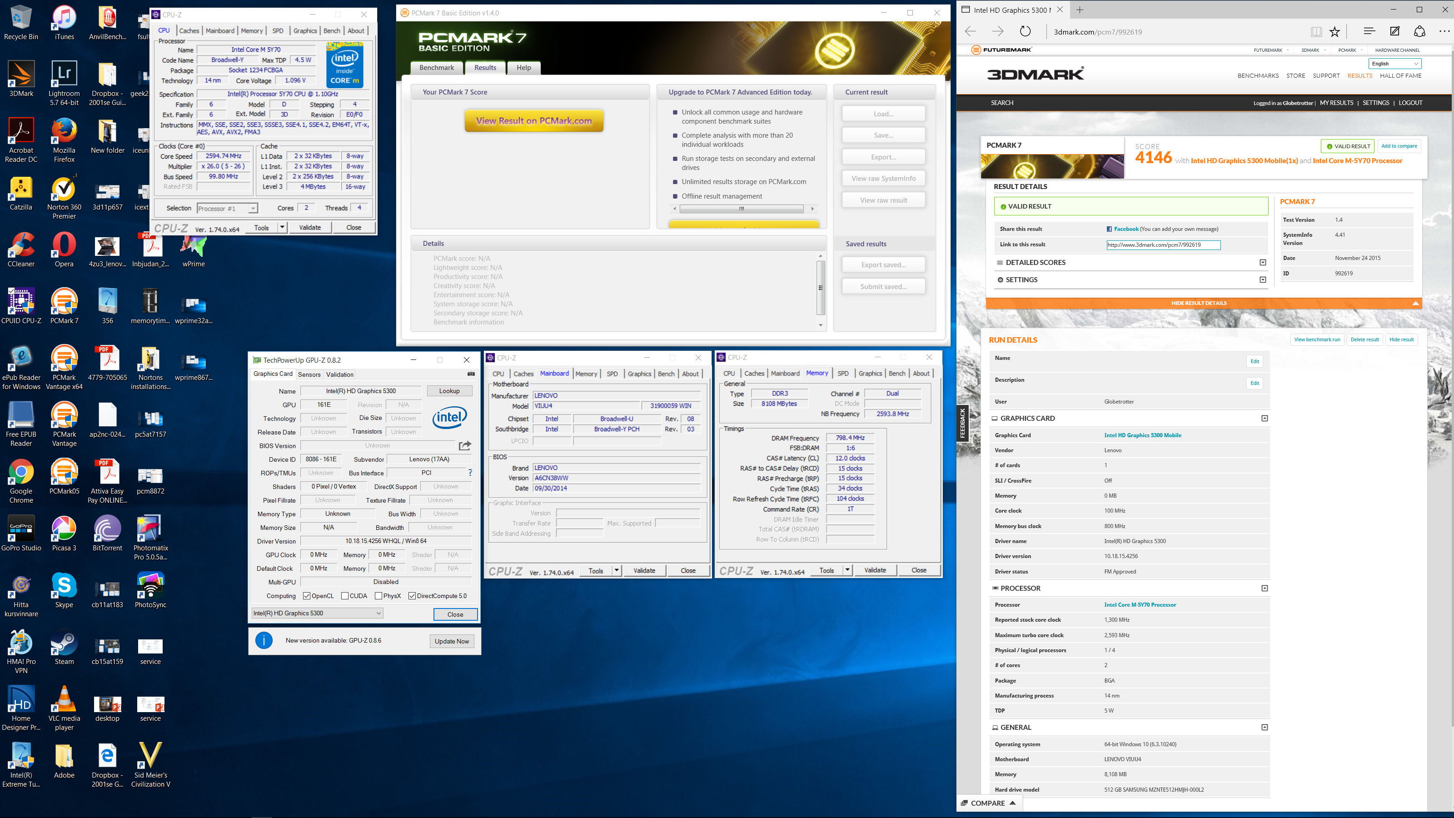Expand the Compare bar at page bottom
The height and width of the screenshot is (818, 1454).
989,803
